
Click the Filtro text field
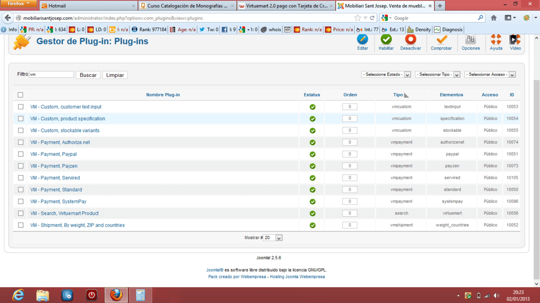(52, 75)
